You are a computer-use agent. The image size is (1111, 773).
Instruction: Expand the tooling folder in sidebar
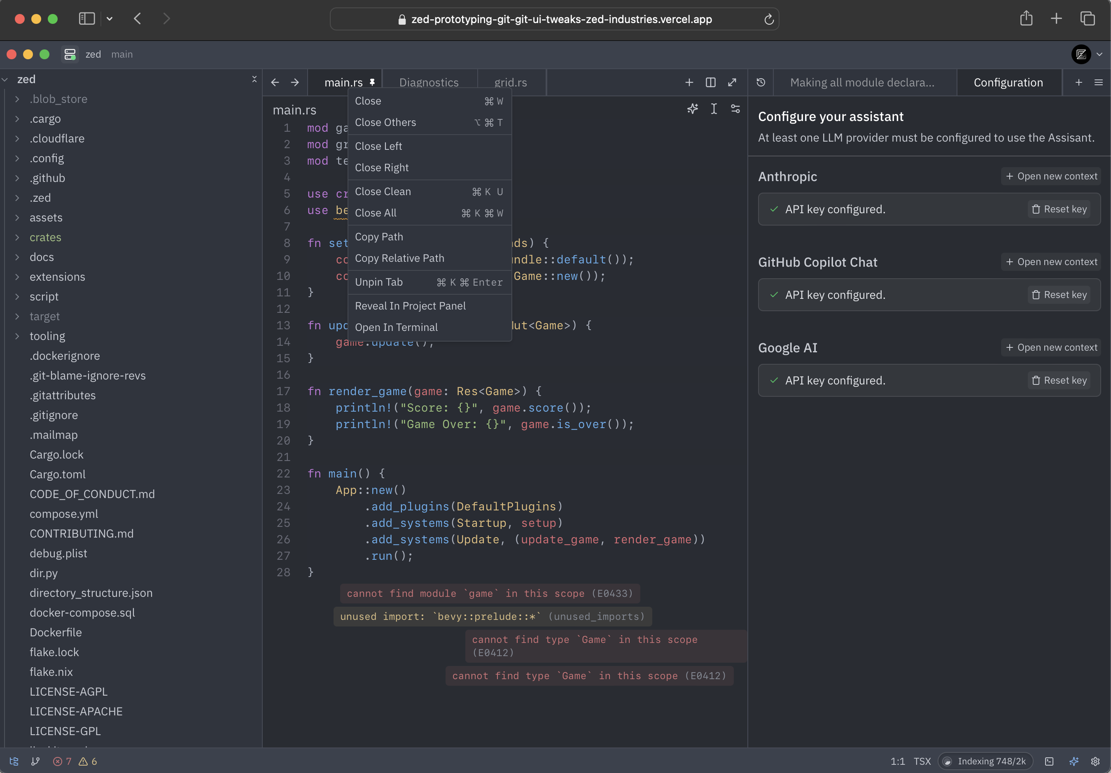[47, 335]
